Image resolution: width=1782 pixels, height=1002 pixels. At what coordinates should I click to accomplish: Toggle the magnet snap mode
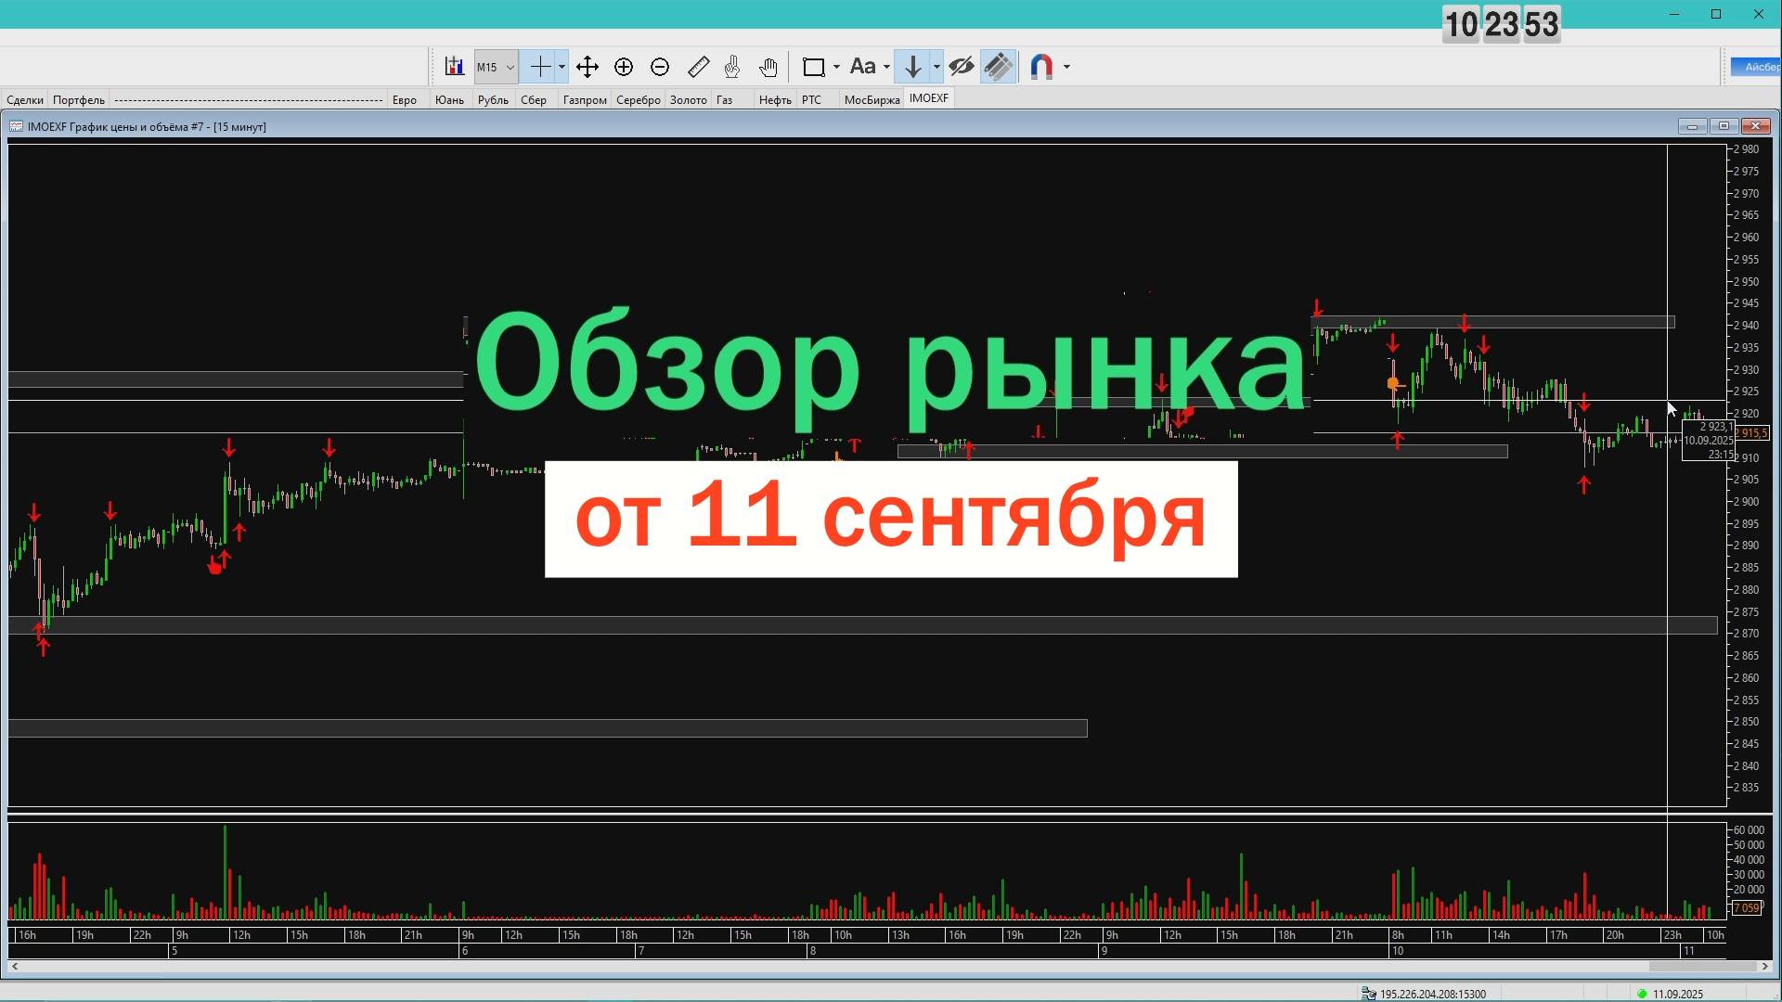[1041, 67]
